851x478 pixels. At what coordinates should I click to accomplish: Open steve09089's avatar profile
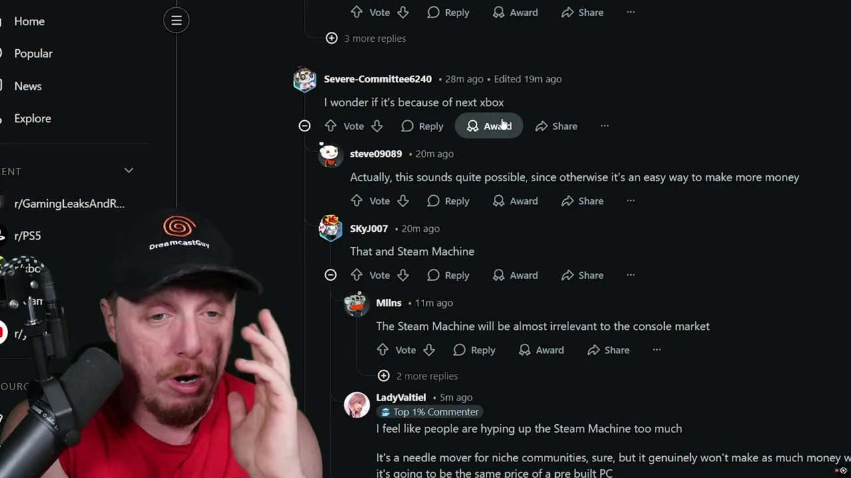click(x=330, y=154)
